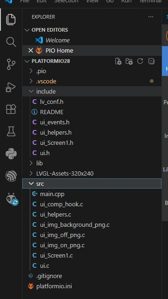Collapse the PLATFORMIO28 project section

tap(27, 61)
